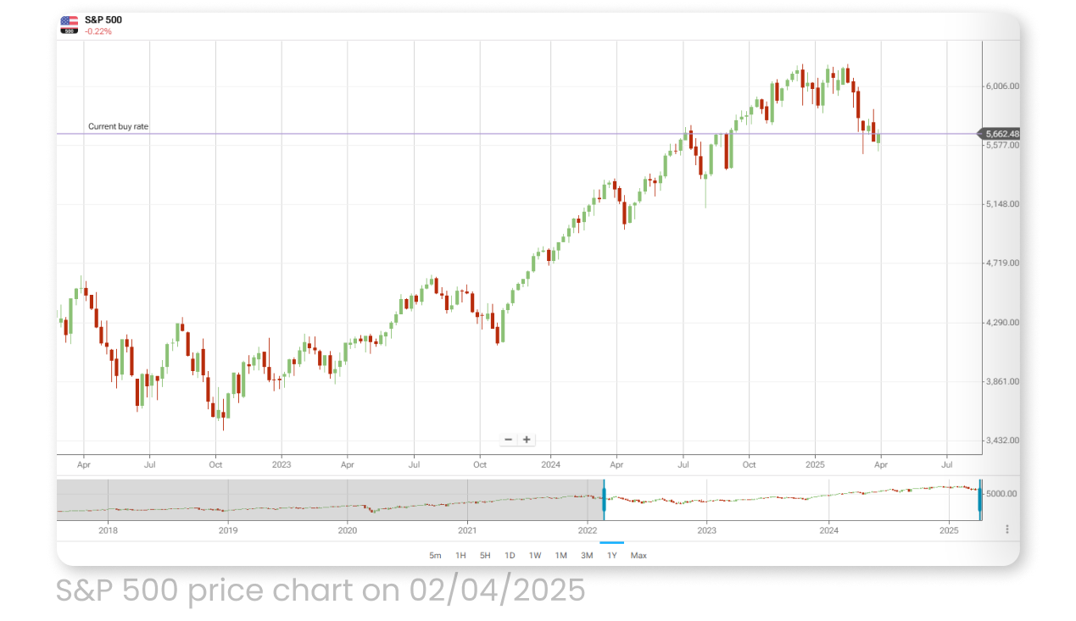Switch to the 1H tab

point(460,555)
